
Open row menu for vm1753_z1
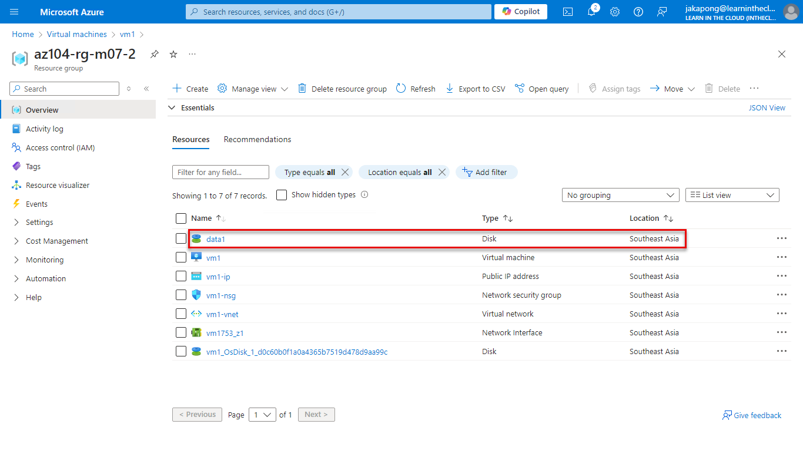pos(781,332)
